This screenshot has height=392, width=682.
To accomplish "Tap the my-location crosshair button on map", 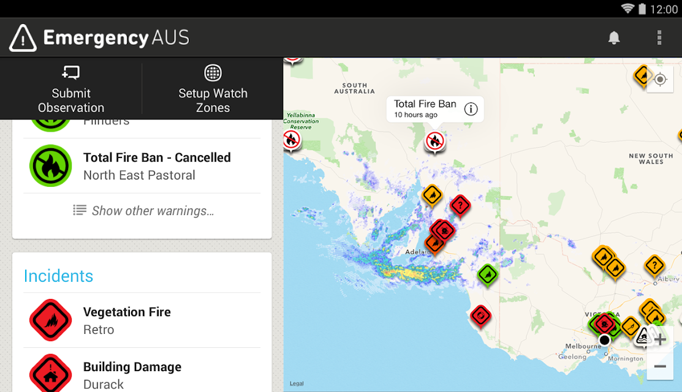I will point(660,80).
